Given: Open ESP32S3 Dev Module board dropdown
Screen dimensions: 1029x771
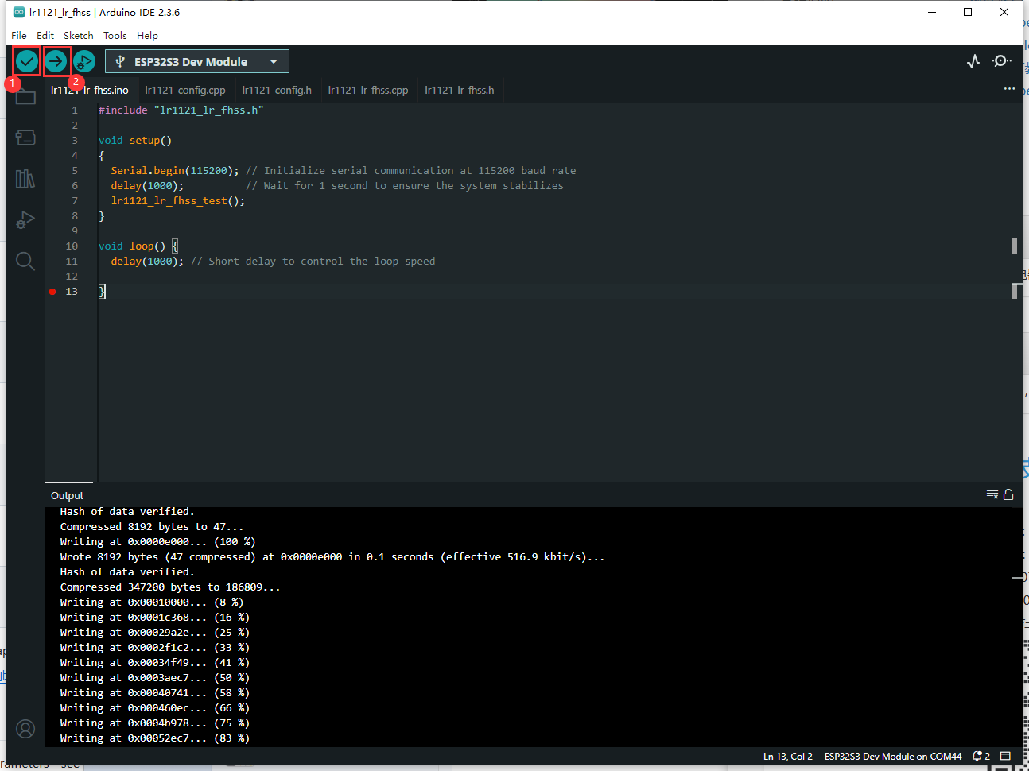Looking at the screenshot, I should (x=197, y=61).
